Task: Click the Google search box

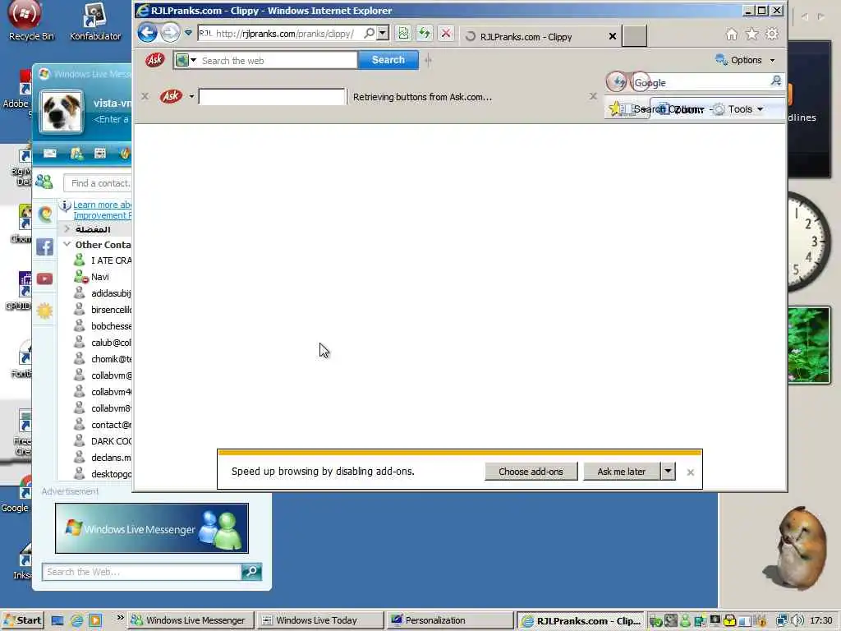Action: pos(700,83)
